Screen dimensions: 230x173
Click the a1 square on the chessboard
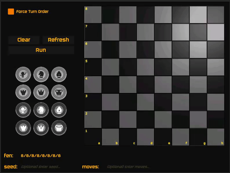coord(93,137)
